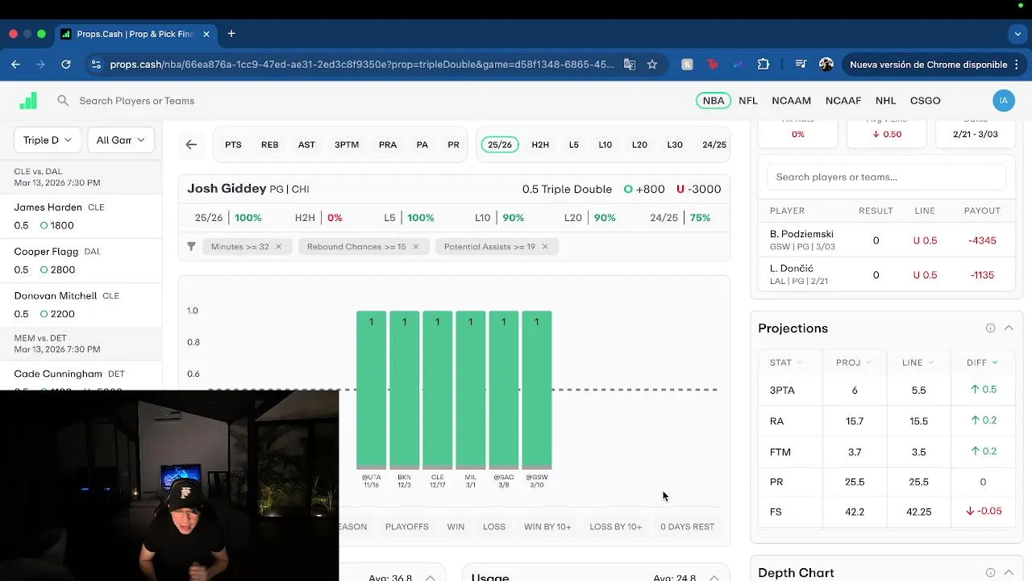Click the right-panel search players field
The image size is (1032, 581).
click(886, 177)
